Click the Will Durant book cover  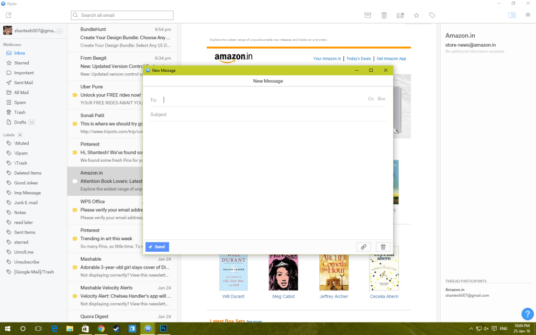(x=233, y=272)
